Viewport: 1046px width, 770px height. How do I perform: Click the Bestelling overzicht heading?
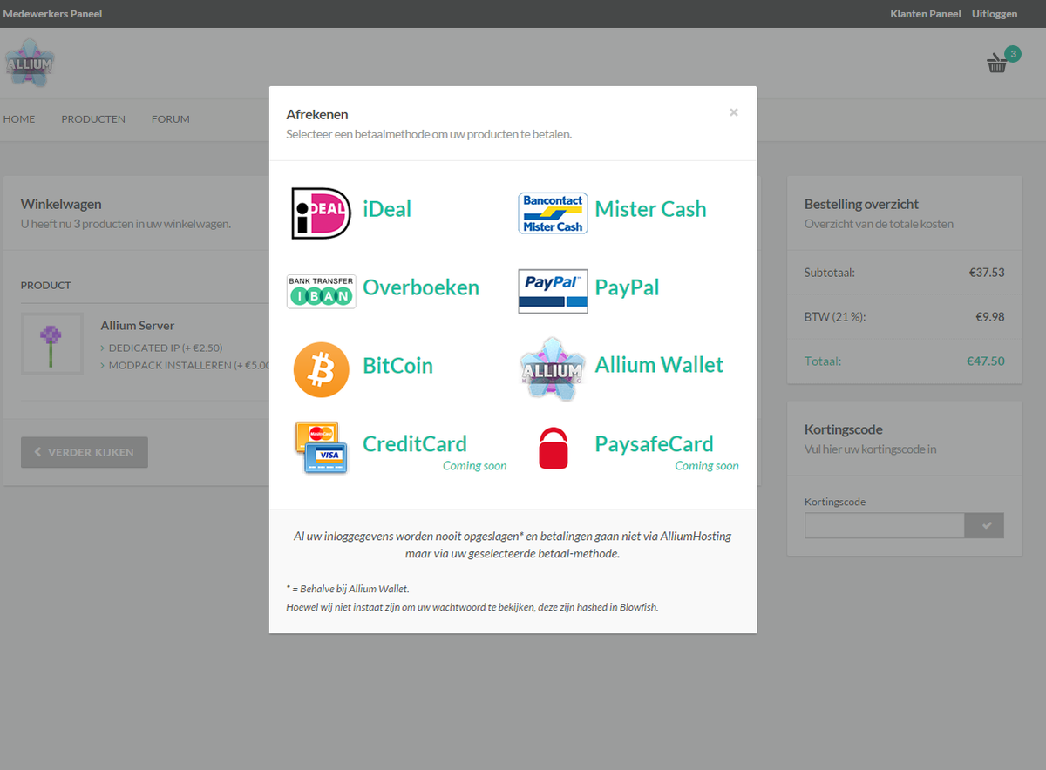coord(861,204)
